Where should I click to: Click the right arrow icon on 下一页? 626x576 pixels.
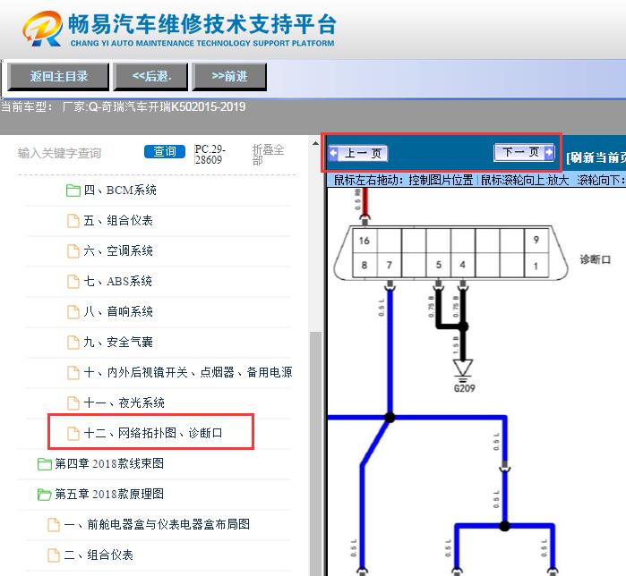pos(549,152)
